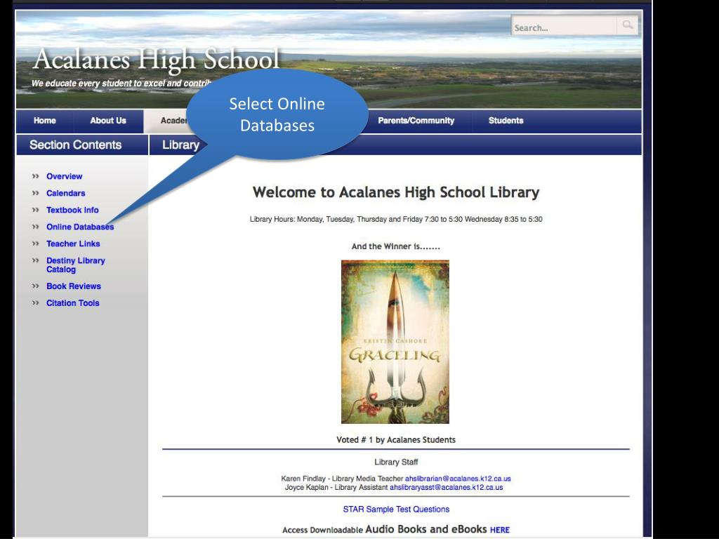Screen dimensions: 719x539
Task: Open STAR Sample Test Questions link
Action: click(x=396, y=510)
